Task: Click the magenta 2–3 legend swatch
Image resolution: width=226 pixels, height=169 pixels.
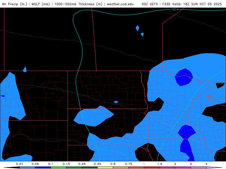Action: 183,168
